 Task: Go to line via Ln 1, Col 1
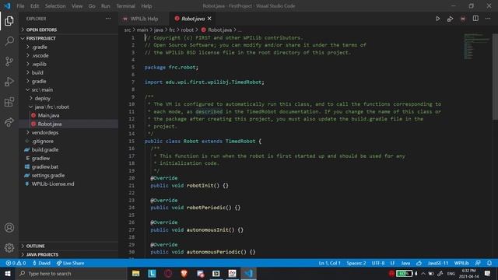(x=329, y=263)
